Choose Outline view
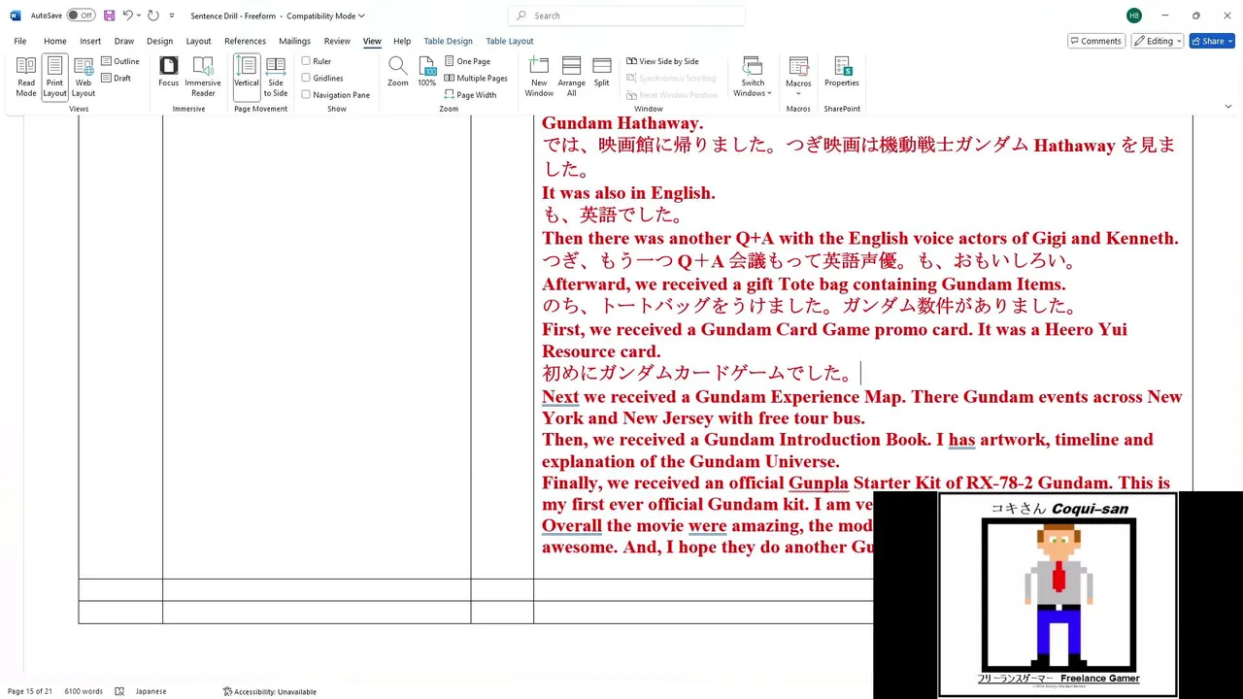This screenshot has height=699, width=1243. (120, 61)
